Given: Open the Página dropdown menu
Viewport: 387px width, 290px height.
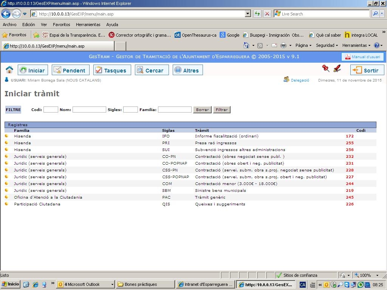Looking at the screenshot, I should click(x=303, y=45).
